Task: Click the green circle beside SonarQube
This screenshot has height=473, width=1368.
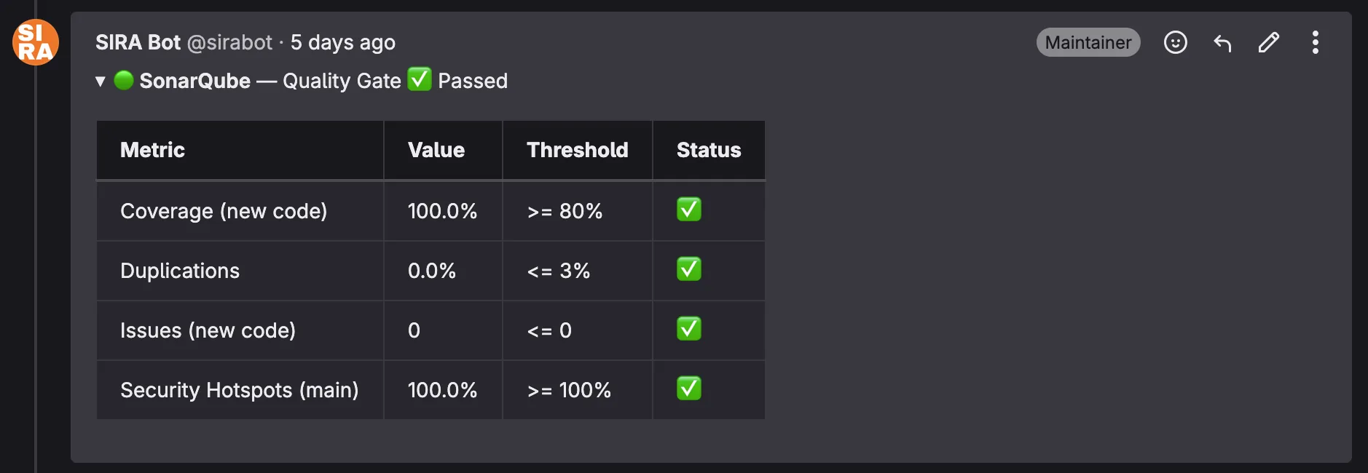Action: coord(124,81)
